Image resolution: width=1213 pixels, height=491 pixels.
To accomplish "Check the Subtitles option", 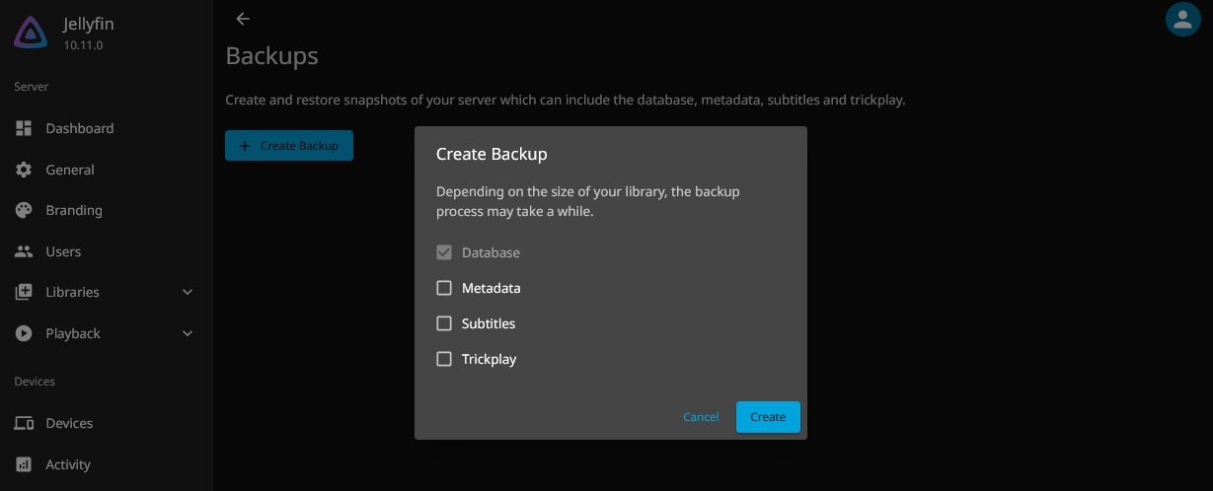I will [x=444, y=323].
